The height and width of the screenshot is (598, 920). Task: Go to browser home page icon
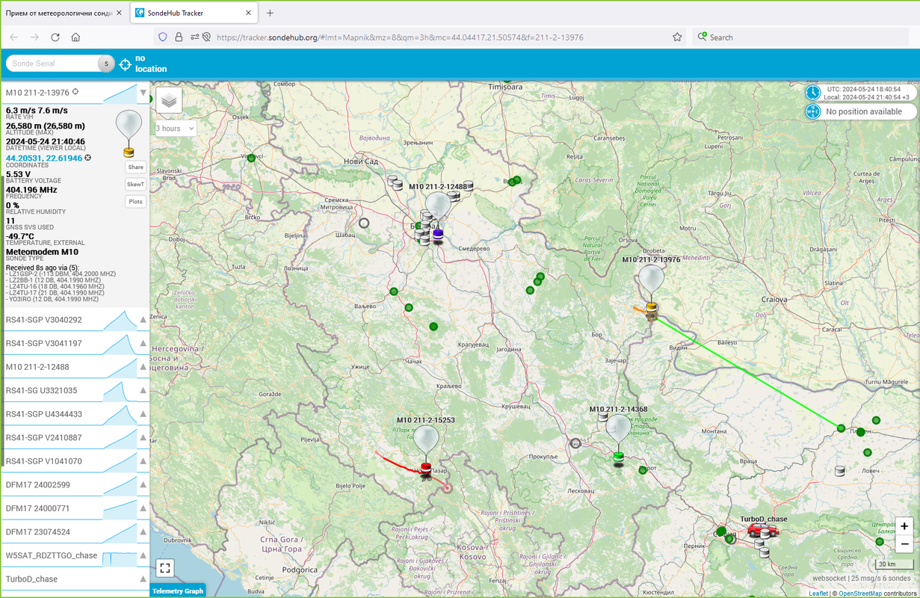tap(75, 37)
